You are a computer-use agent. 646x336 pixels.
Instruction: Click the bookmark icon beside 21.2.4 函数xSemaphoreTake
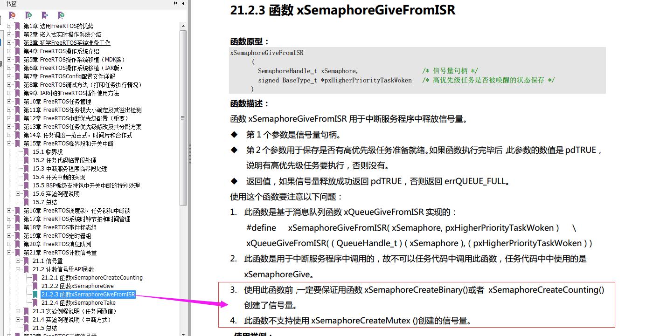point(35,303)
